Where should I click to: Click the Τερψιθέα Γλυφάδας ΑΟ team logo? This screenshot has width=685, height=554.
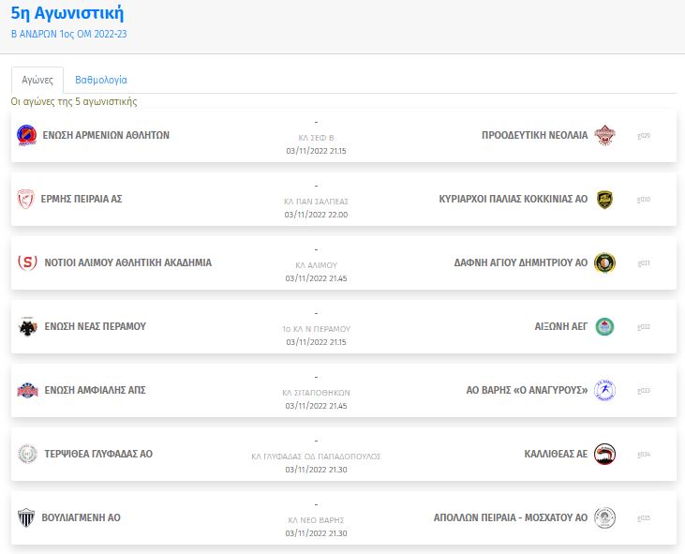pyautogui.click(x=26, y=454)
